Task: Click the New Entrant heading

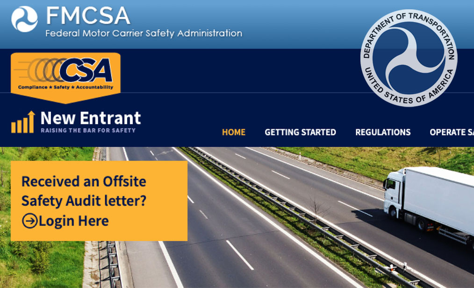Action: (91, 118)
